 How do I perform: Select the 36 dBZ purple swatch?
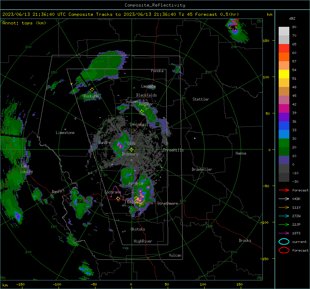(284, 117)
